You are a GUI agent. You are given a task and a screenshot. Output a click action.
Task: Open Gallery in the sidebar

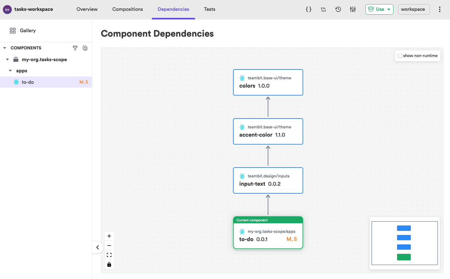(27, 31)
